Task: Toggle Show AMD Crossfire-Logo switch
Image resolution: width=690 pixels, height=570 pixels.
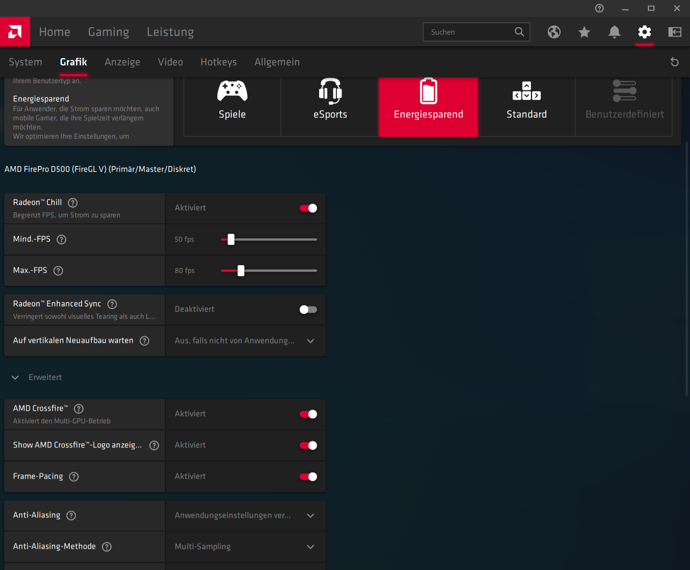Action: [x=308, y=445]
